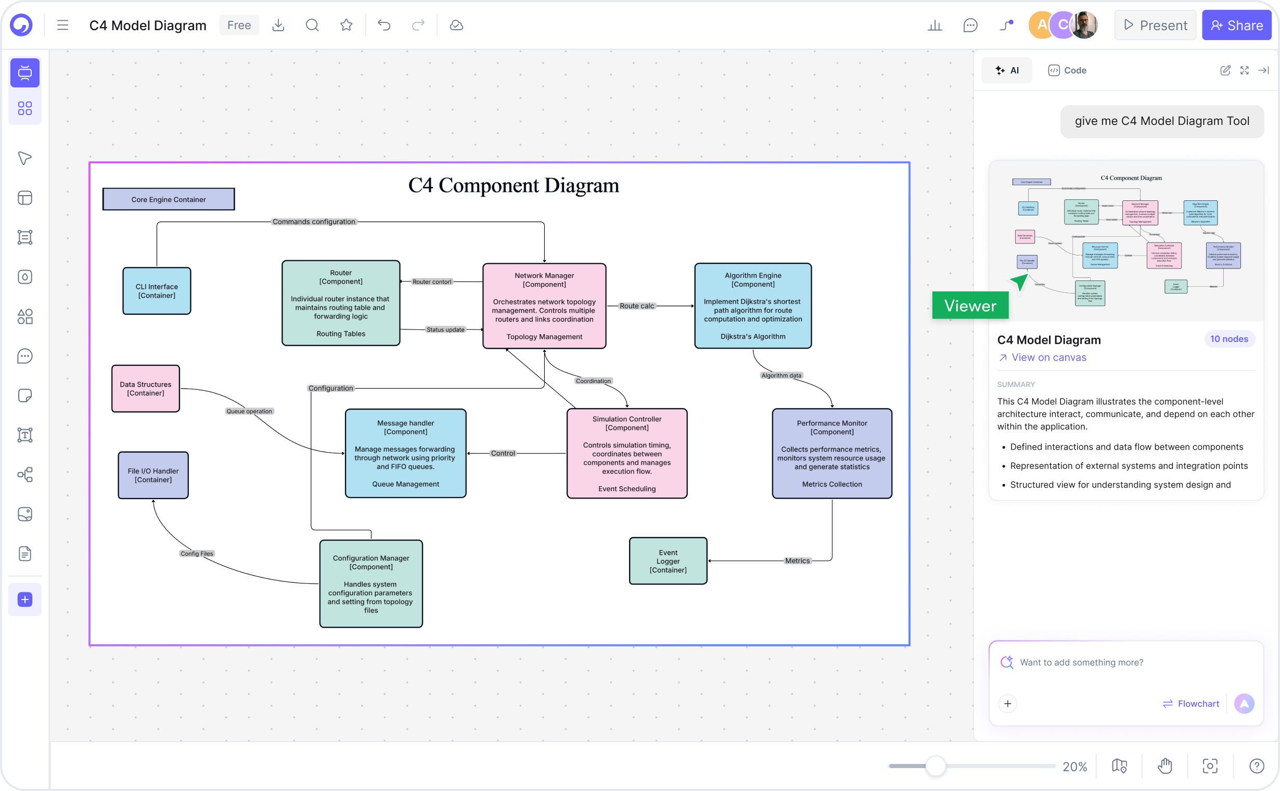Click the Share button
Image resolution: width=1280 pixels, height=791 pixels.
coord(1237,25)
